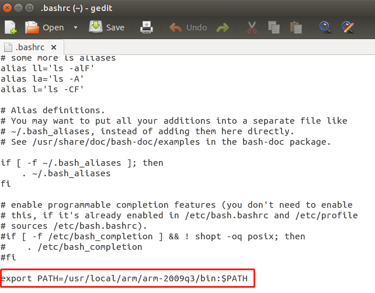Click the line alias ll='ls -alF'

pyautogui.click(x=47, y=68)
